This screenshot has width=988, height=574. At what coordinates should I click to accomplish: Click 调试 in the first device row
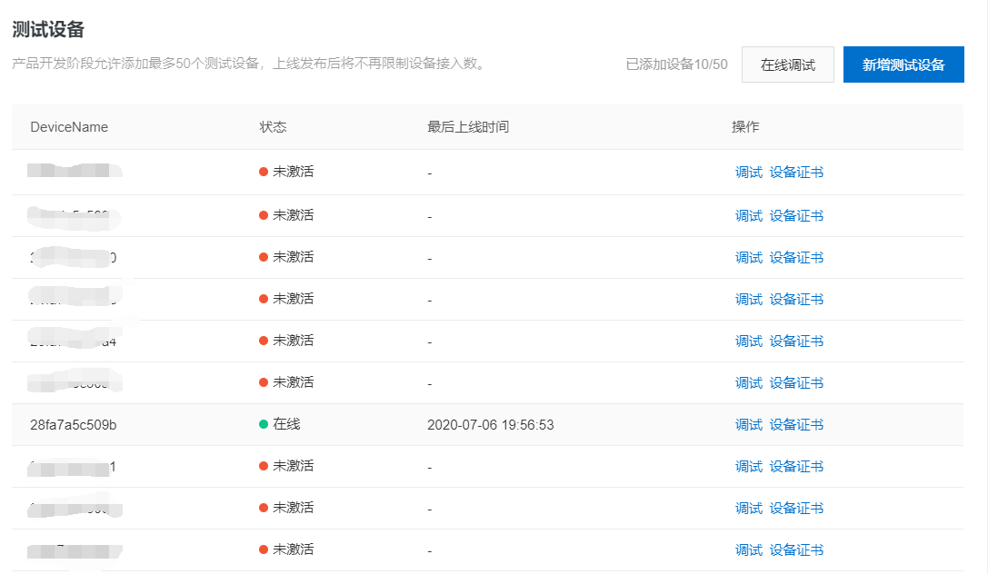pyautogui.click(x=748, y=172)
